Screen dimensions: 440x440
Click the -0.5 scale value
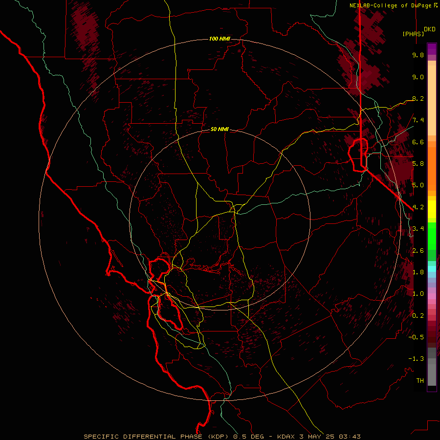coord(416,337)
